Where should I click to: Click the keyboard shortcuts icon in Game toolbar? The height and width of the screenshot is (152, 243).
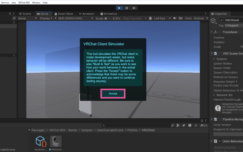[180, 18]
